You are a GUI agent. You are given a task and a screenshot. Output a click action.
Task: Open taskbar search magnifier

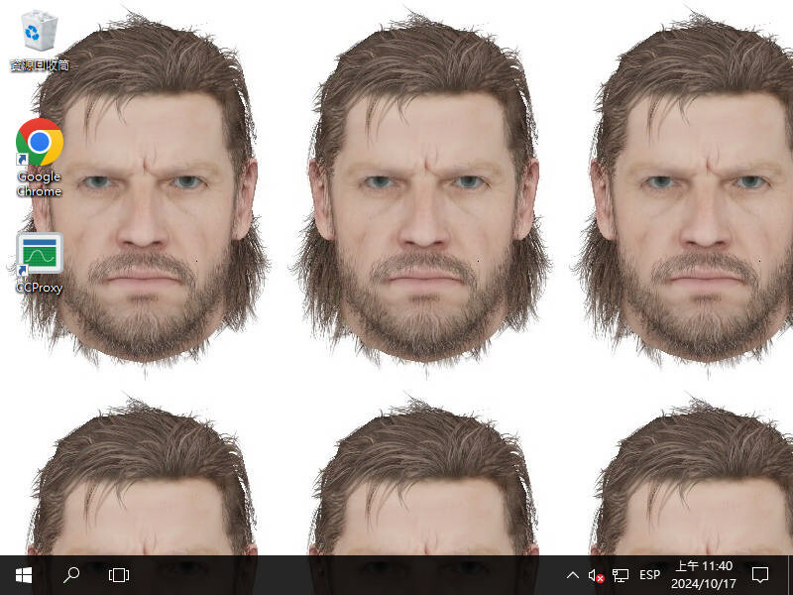pyautogui.click(x=71, y=575)
